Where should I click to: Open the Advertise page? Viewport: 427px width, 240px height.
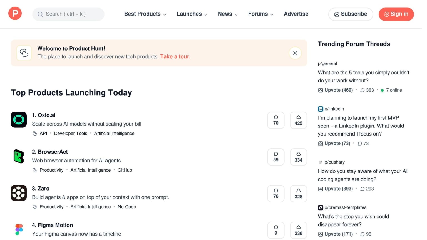[296, 14]
